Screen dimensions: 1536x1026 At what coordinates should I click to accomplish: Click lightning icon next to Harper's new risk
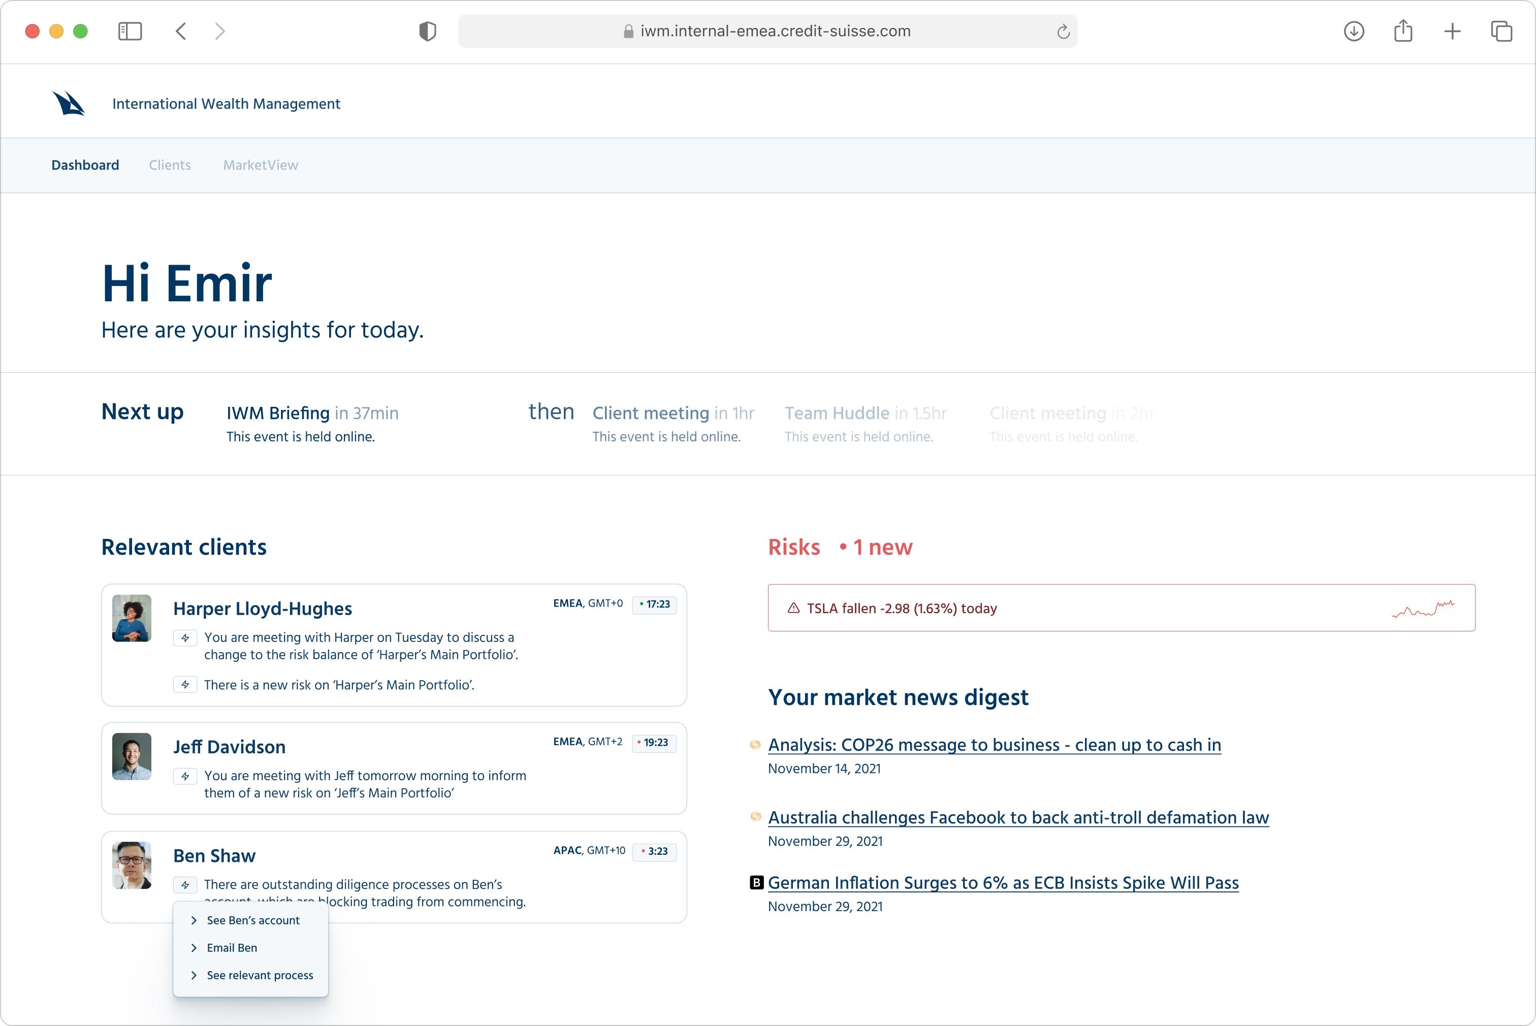coord(185,685)
